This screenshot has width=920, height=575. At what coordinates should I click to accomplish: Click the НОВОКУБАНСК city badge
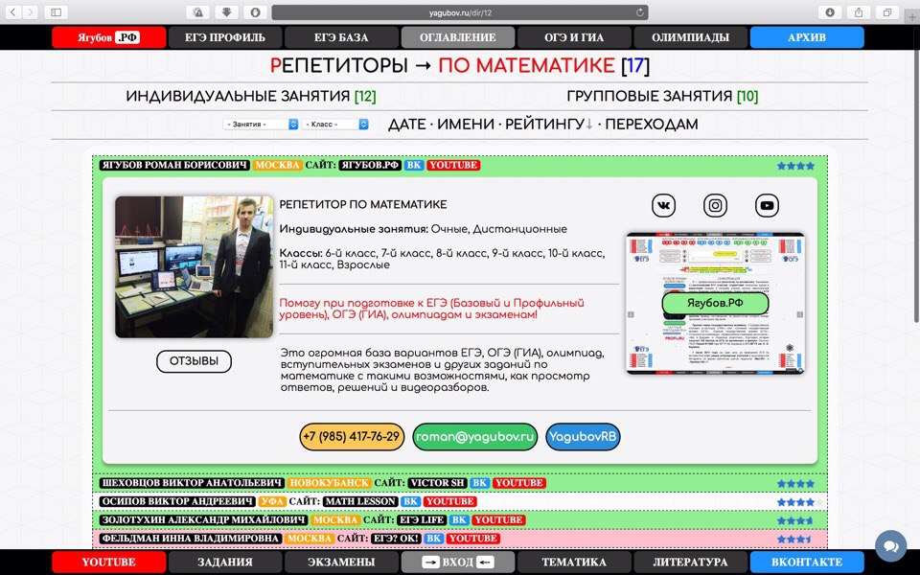pyautogui.click(x=329, y=483)
